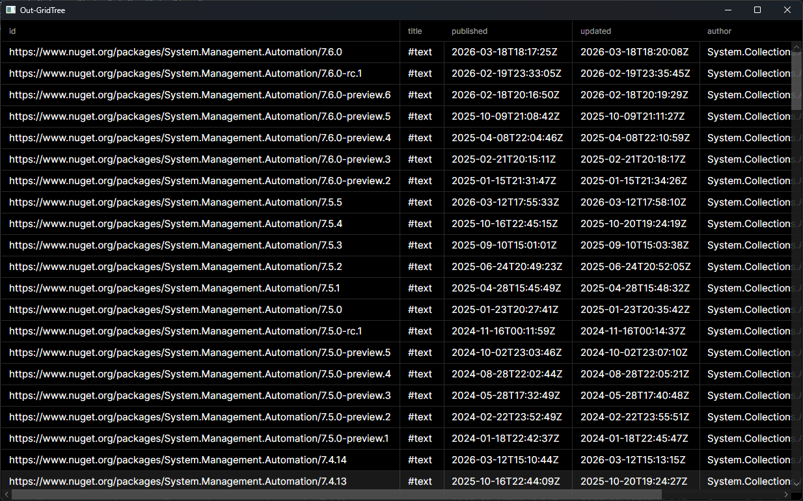Click the horizontal scrollbar left arrow

tap(6, 494)
